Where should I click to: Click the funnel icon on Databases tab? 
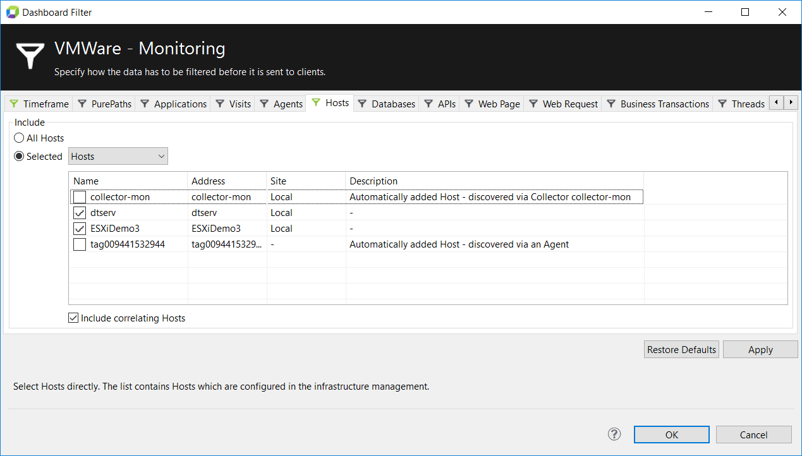coord(362,104)
